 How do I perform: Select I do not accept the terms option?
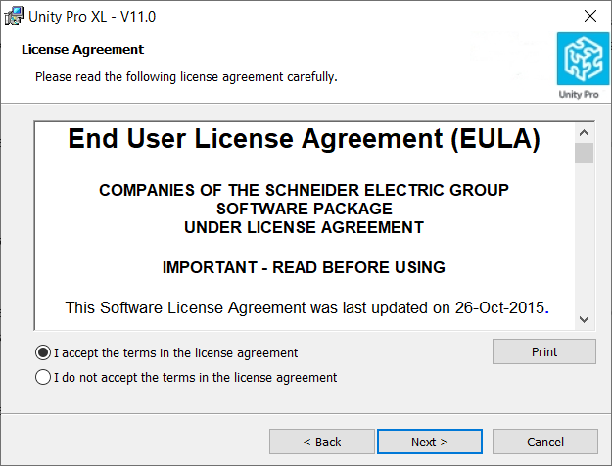click(x=43, y=378)
